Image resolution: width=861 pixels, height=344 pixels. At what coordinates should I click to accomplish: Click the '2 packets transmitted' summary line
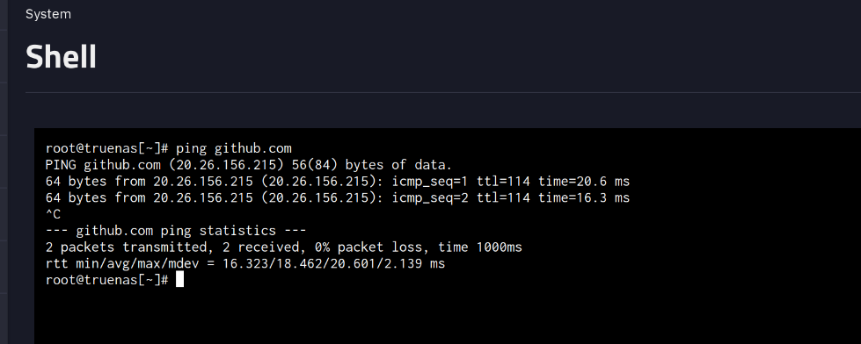[x=284, y=247]
